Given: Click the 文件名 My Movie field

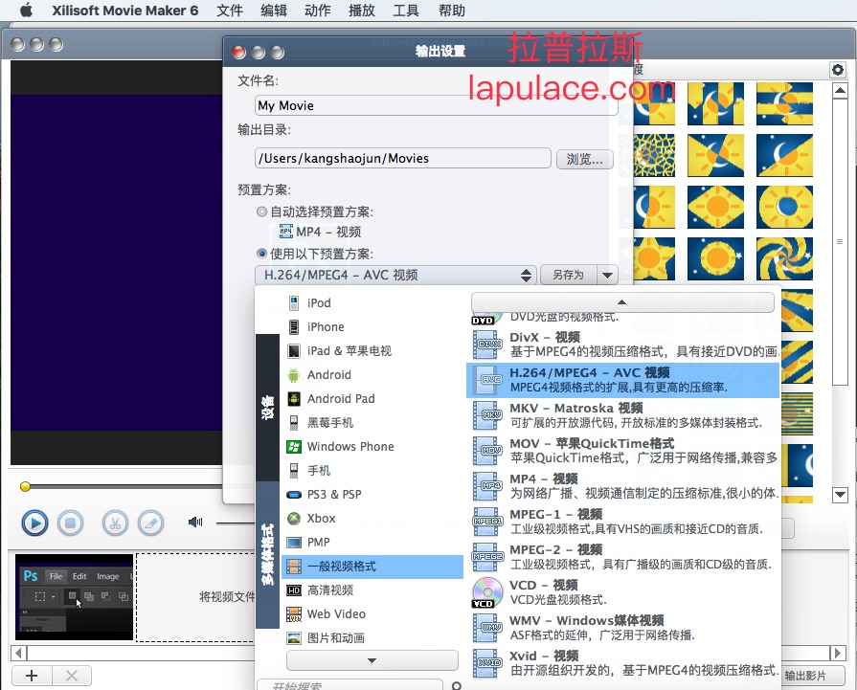Looking at the screenshot, I should [x=436, y=105].
